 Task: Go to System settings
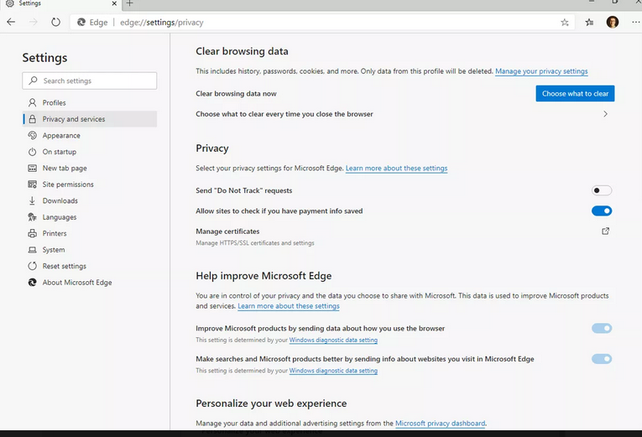(90, 250)
